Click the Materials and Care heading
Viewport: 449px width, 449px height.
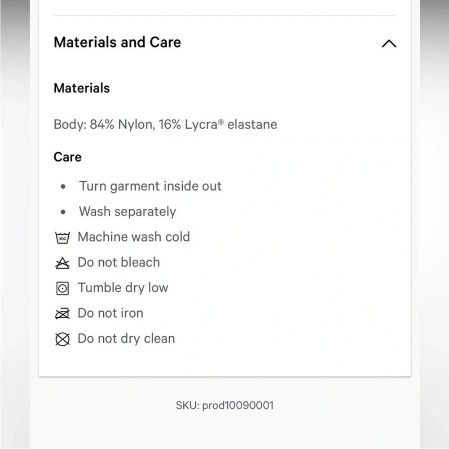117,42
